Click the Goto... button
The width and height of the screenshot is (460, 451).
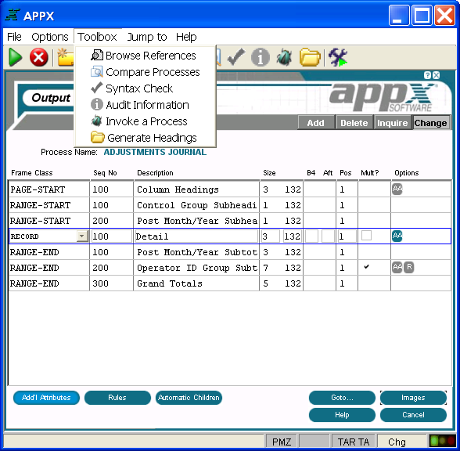point(342,398)
